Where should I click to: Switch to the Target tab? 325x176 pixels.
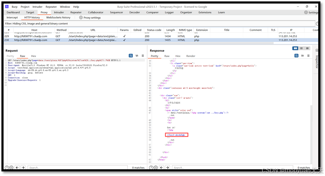[x=30, y=12]
